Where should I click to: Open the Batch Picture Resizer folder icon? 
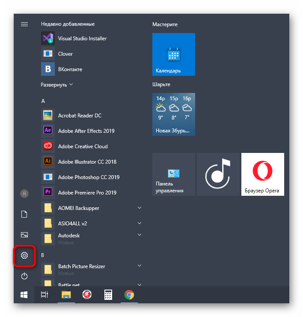(x=48, y=269)
